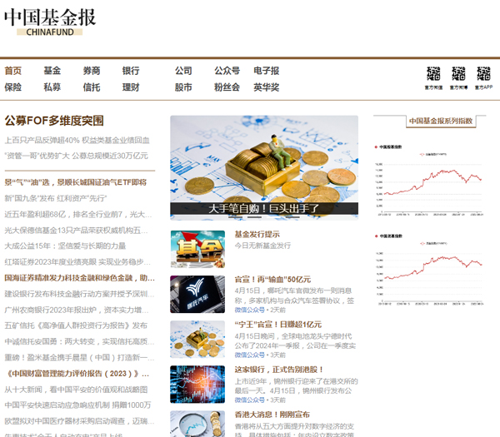Open article 五矿信托《高净值人群投资行为报告》发布
The height and width of the screenshot is (437, 500).
(x=76, y=325)
